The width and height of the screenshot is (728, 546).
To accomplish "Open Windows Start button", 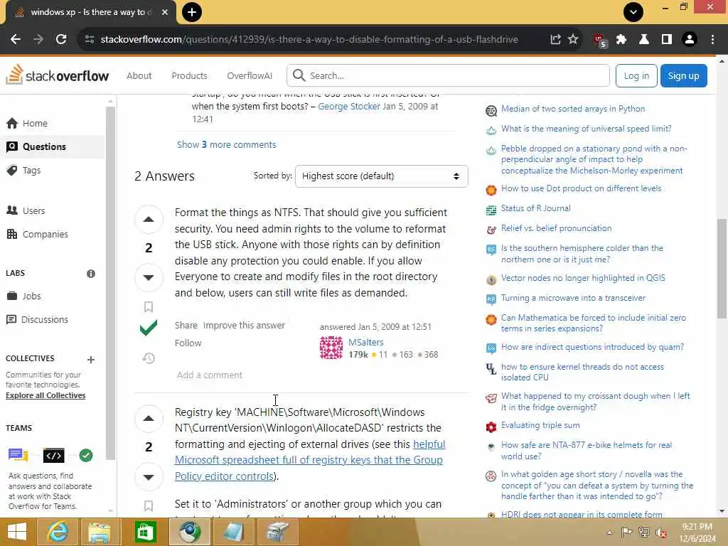I will point(17,532).
